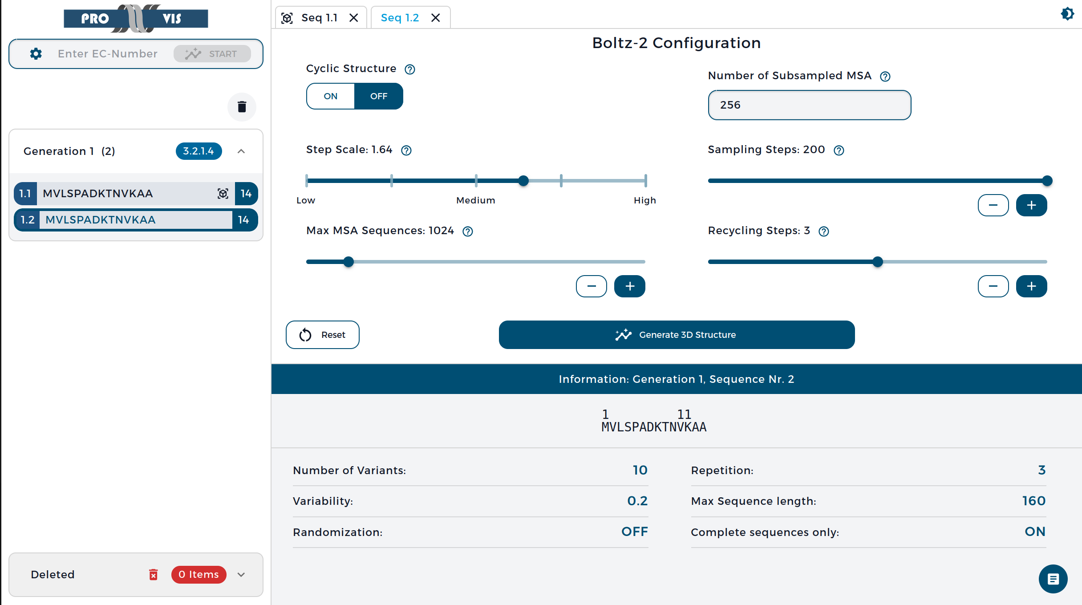Focus the Number of Subsampled MSA field

pyautogui.click(x=809, y=105)
